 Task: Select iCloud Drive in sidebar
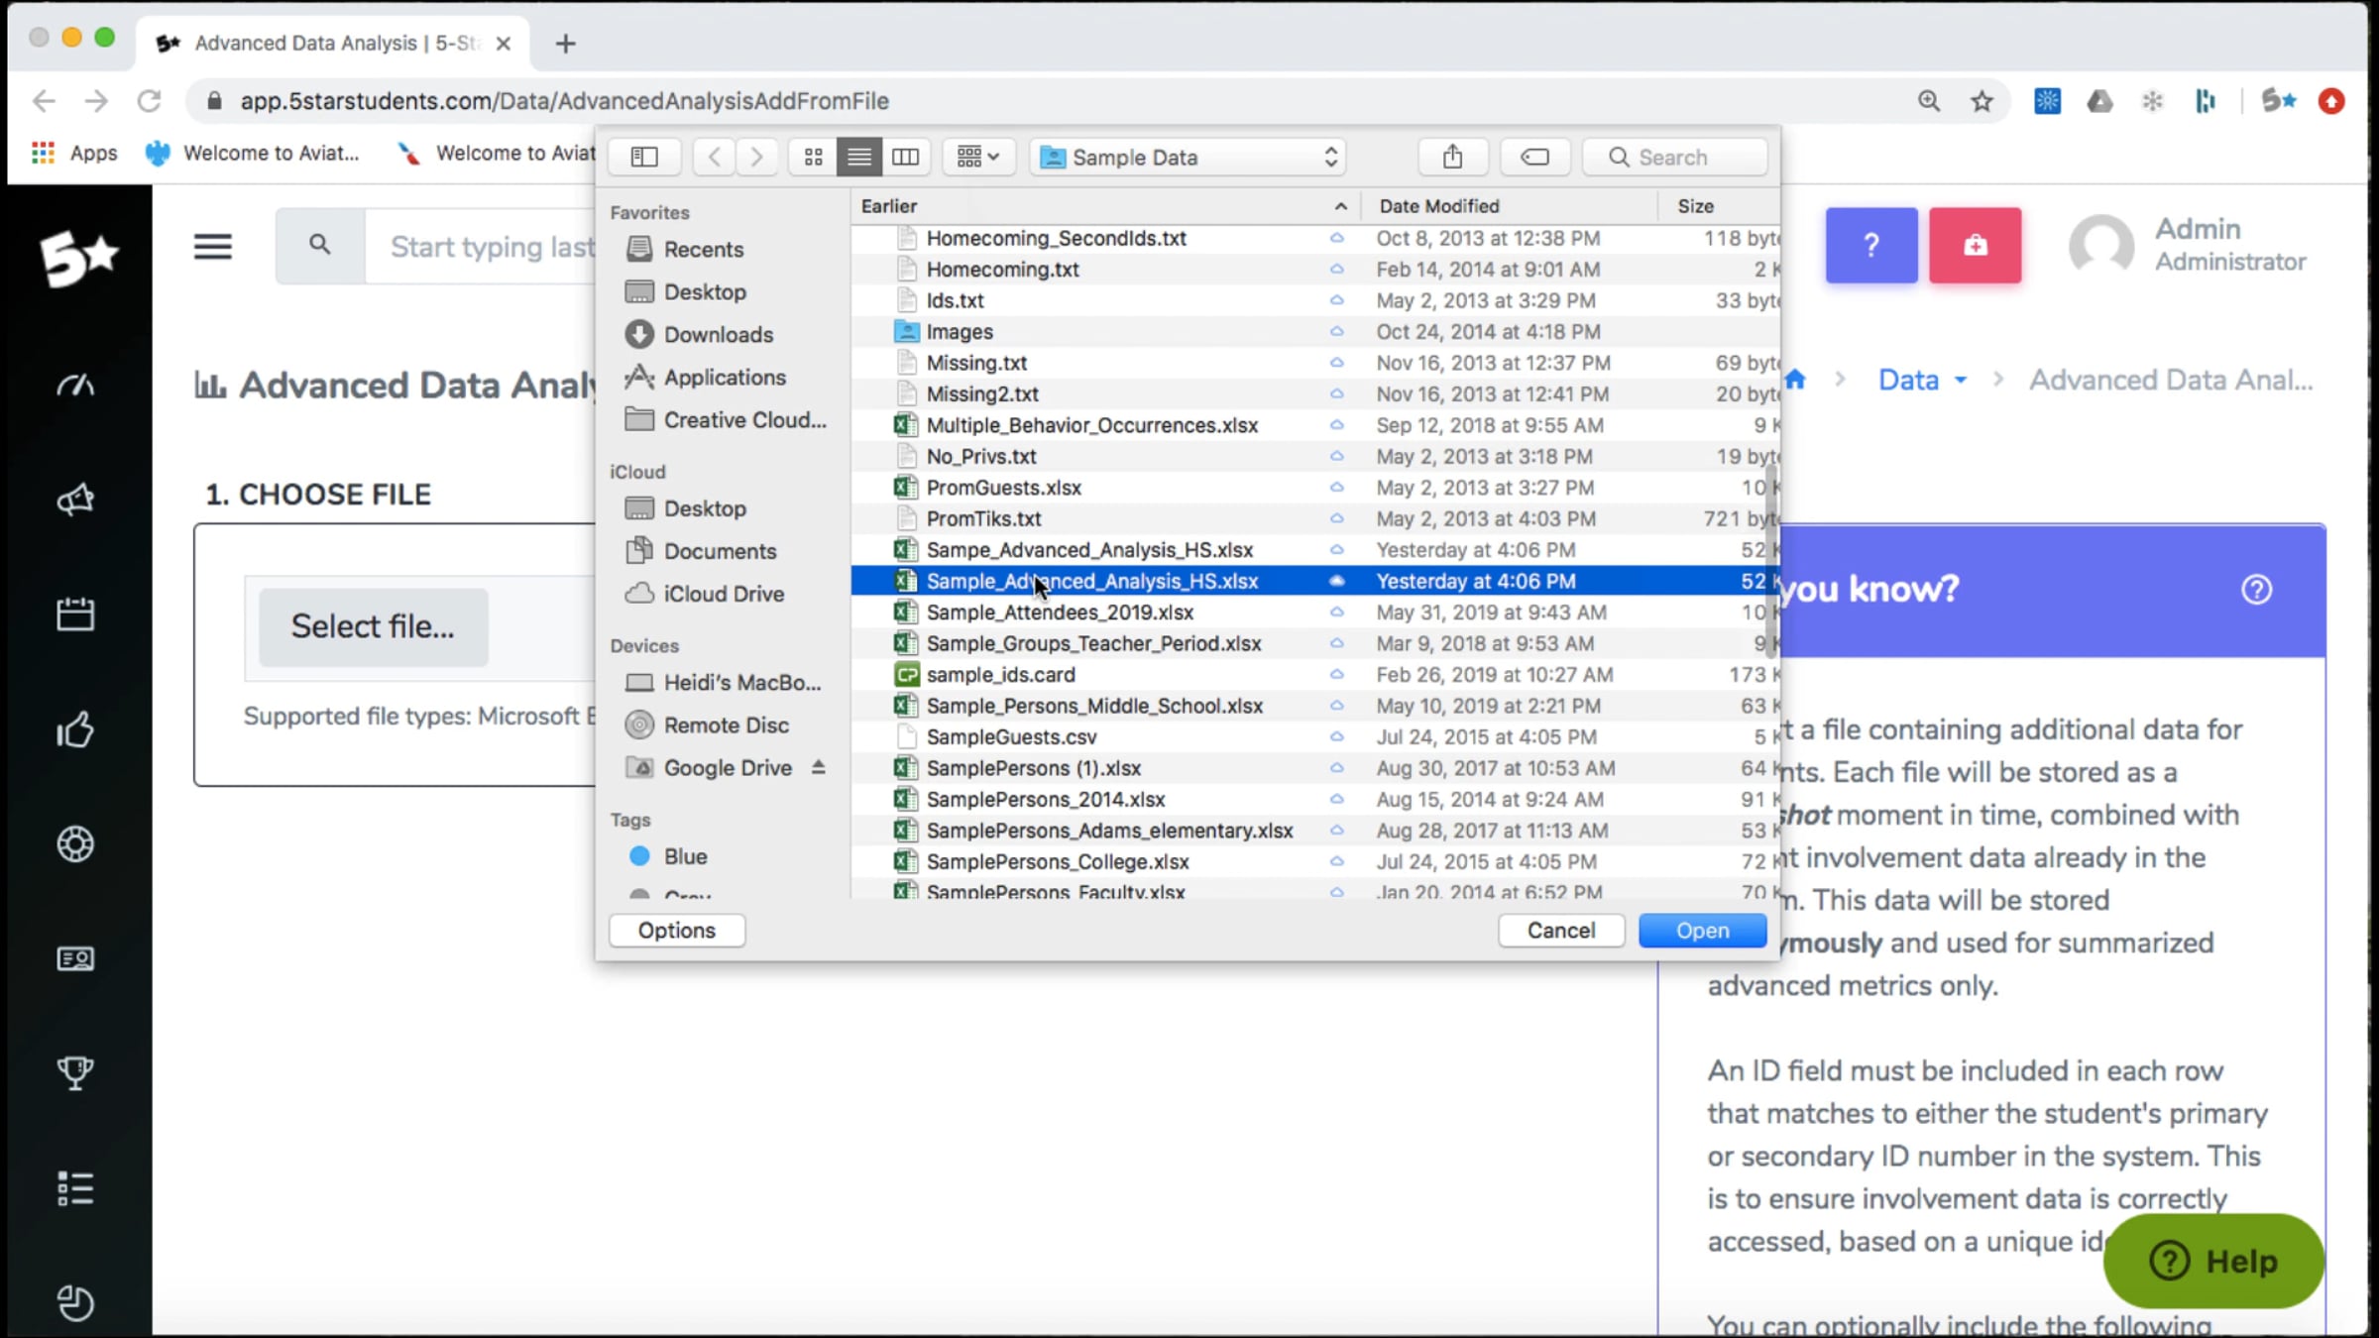point(723,594)
